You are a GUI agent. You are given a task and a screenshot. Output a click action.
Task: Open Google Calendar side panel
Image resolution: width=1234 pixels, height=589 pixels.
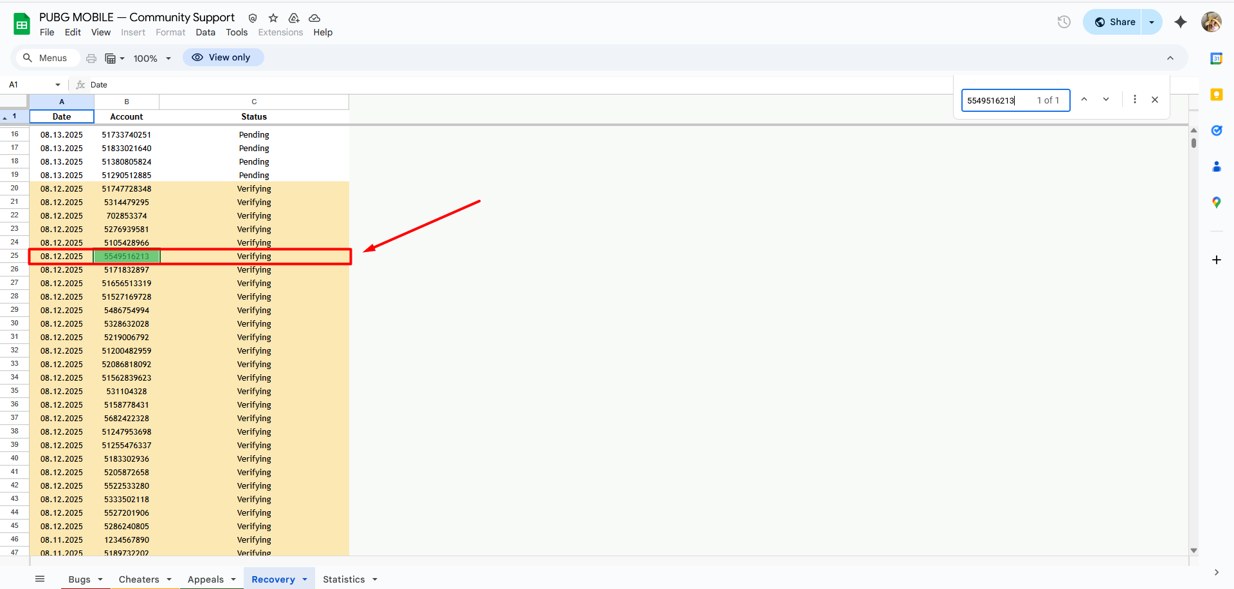(x=1217, y=59)
